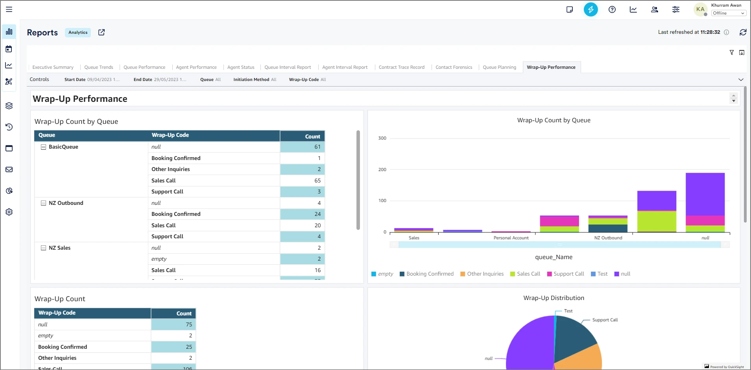Click the Wrap-Up Code filter control
Image resolution: width=751 pixels, height=370 pixels.
pyautogui.click(x=307, y=79)
